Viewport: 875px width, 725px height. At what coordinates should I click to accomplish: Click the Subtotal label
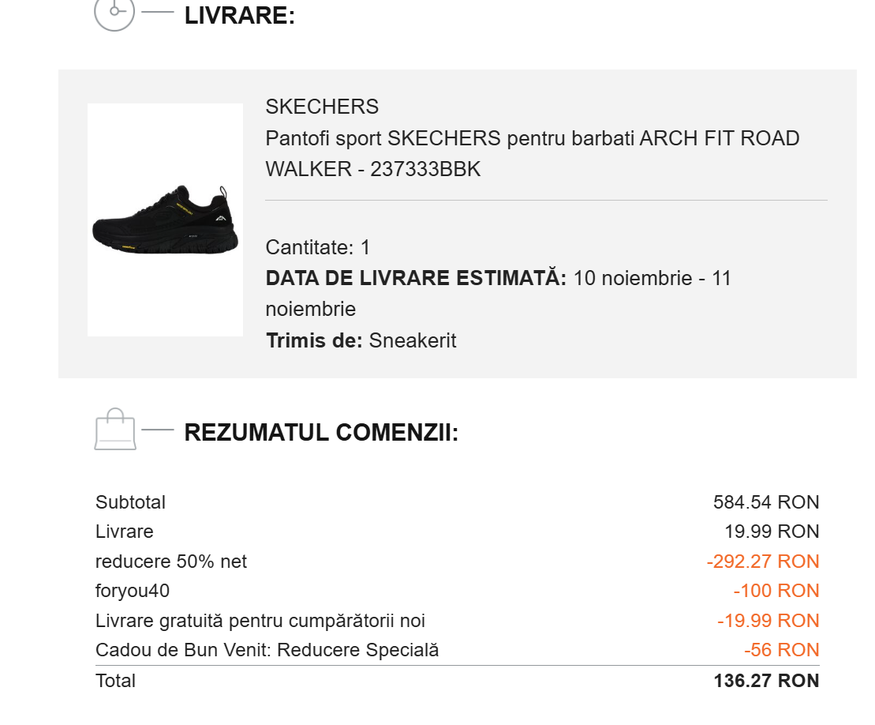[x=130, y=502]
